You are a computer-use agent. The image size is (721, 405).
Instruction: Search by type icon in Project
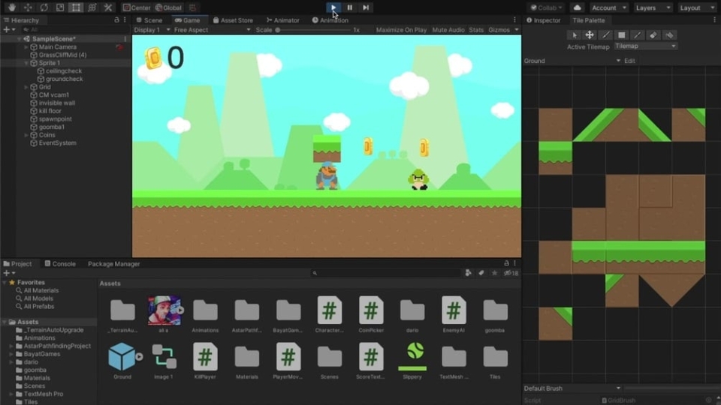coord(468,273)
